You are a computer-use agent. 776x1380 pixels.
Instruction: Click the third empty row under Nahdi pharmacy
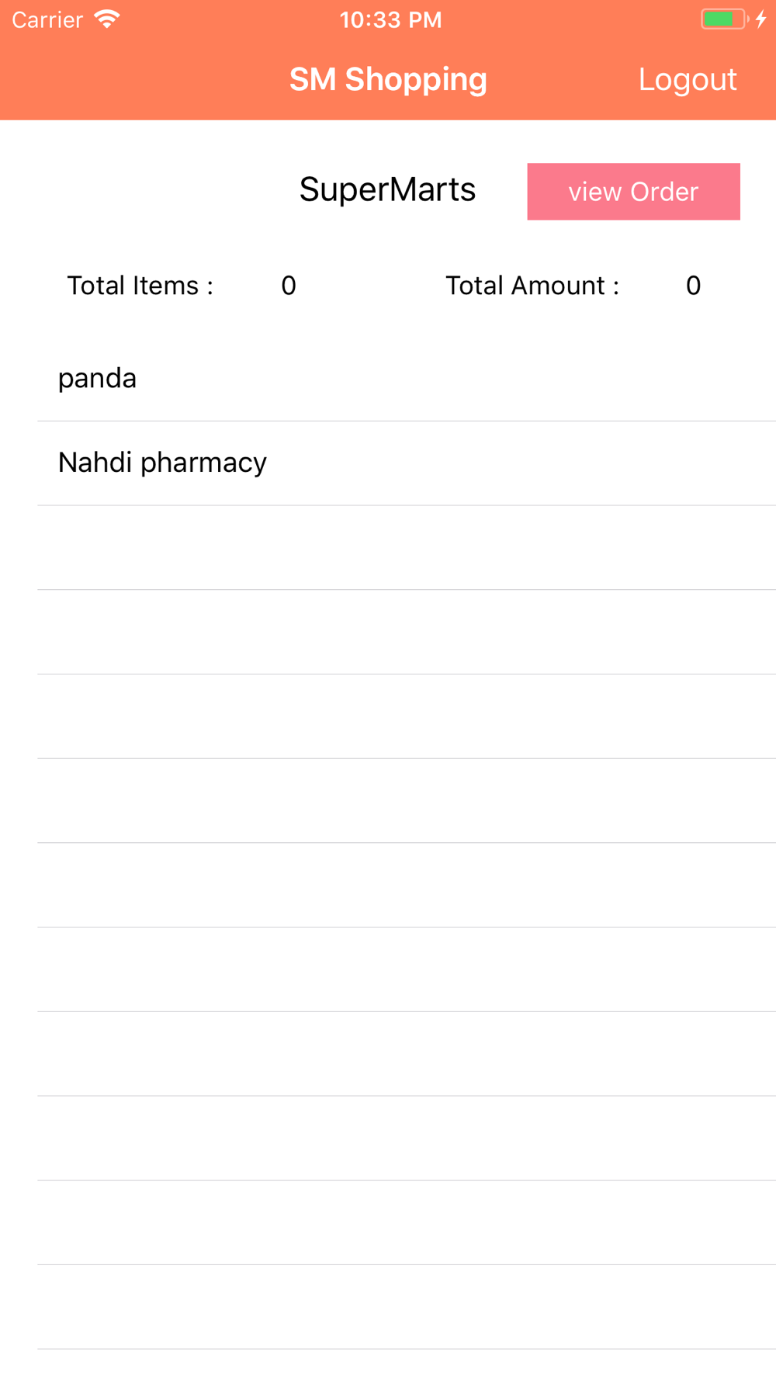click(x=388, y=716)
